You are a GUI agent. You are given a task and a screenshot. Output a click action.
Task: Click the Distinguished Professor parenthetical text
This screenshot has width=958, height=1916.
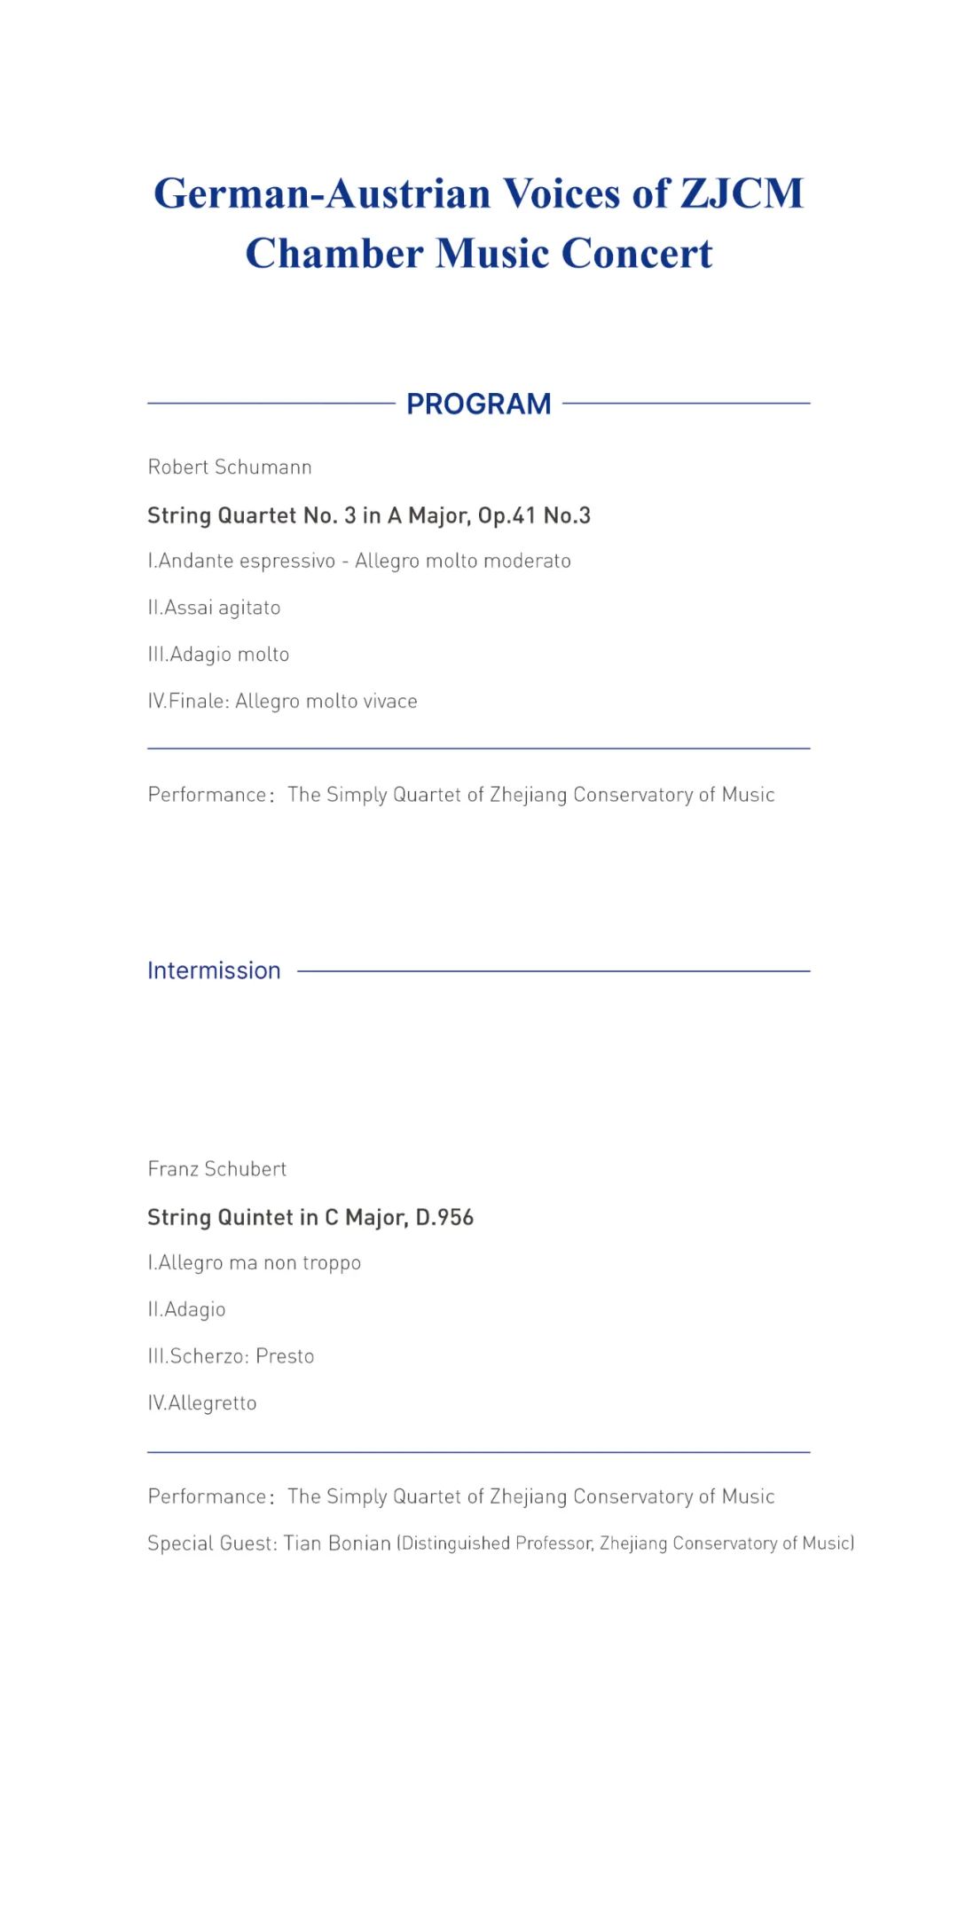coord(626,1543)
